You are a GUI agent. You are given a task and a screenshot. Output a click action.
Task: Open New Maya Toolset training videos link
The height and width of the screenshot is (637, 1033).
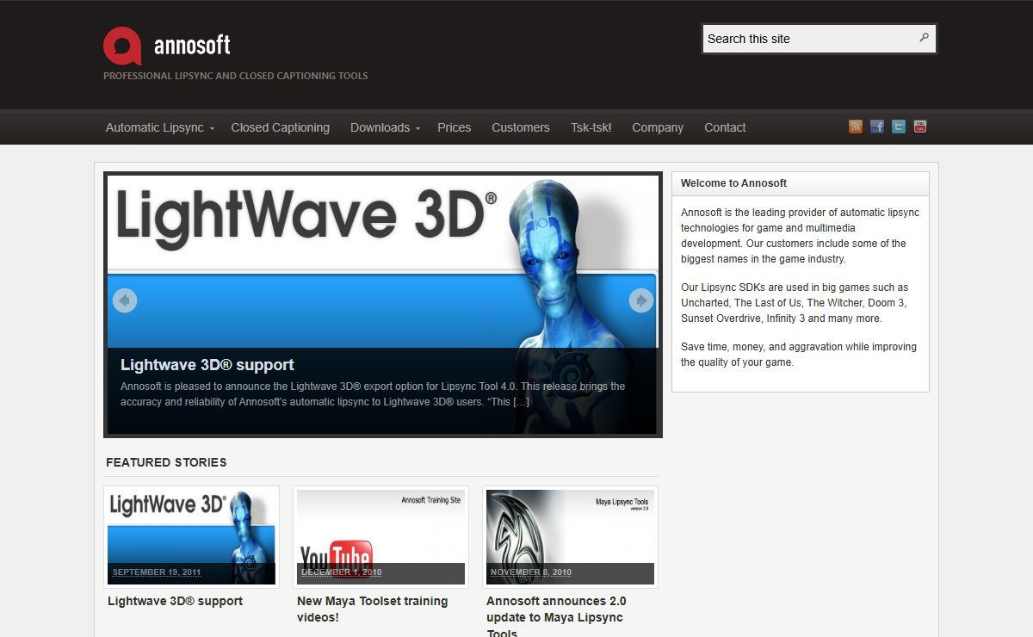click(x=373, y=609)
